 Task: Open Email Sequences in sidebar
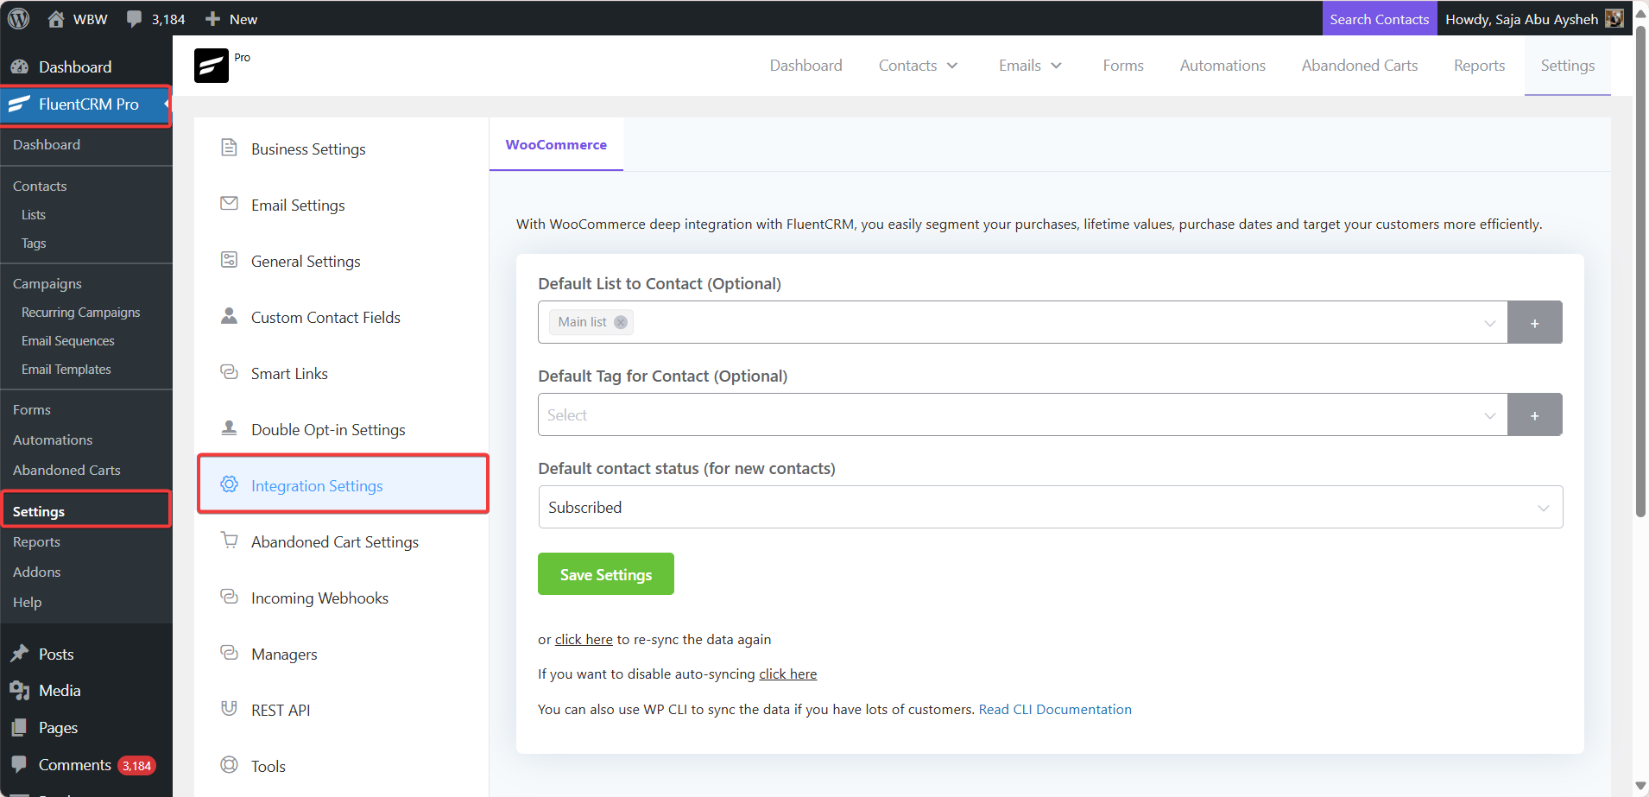pyautogui.click(x=68, y=341)
